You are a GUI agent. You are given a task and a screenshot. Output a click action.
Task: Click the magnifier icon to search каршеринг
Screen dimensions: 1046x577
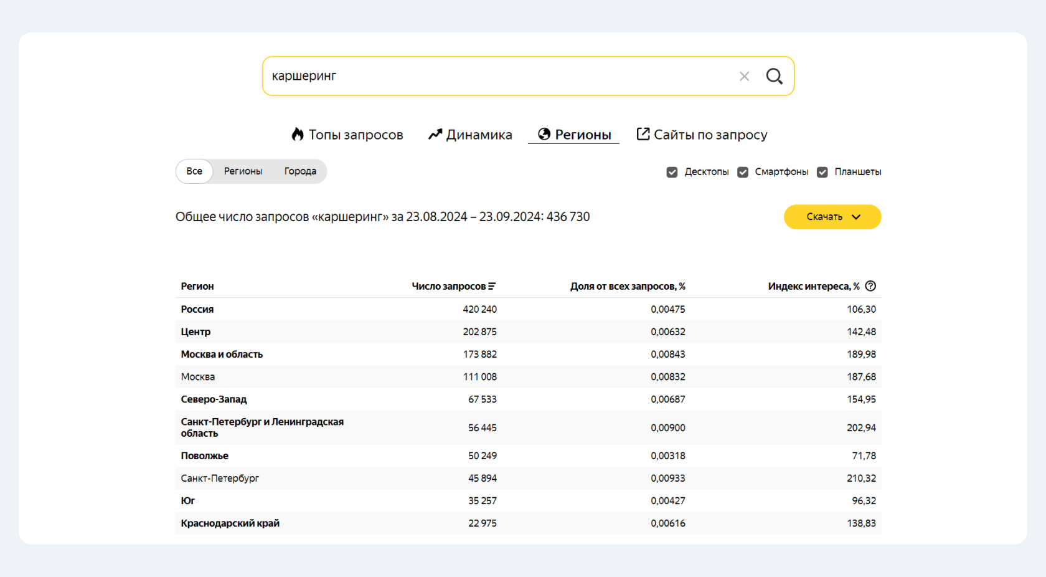pos(774,75)
